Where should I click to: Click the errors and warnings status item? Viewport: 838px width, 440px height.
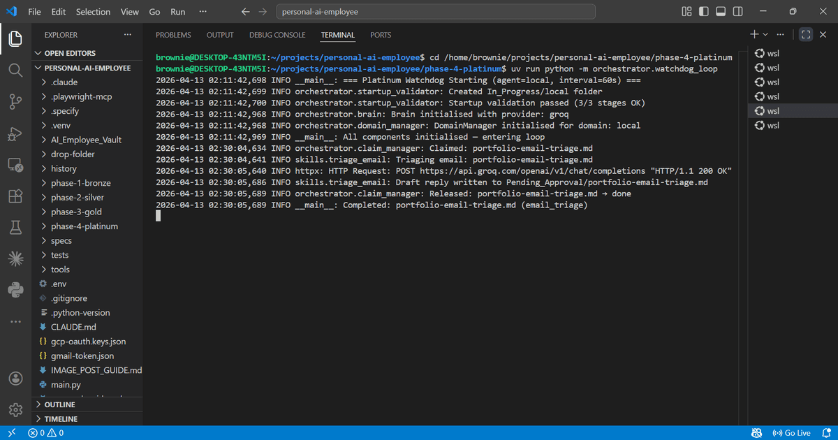pos(44,433)
